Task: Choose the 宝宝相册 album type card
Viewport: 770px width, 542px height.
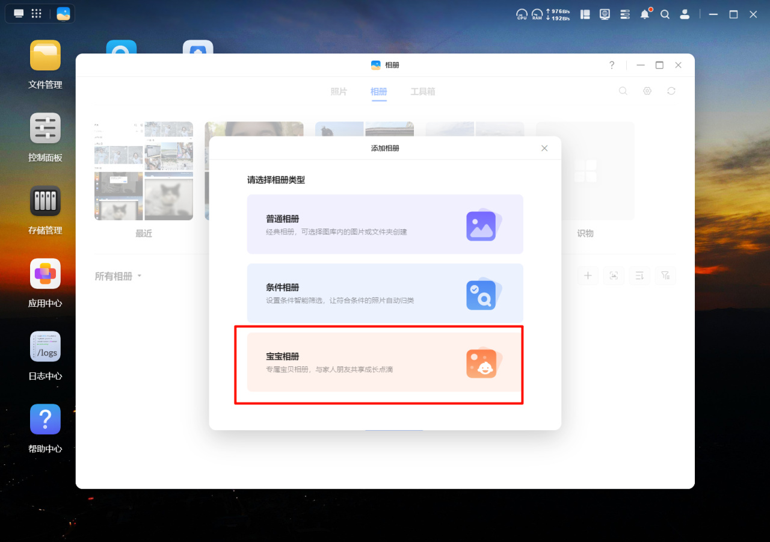Action: (x=385, y=362)
